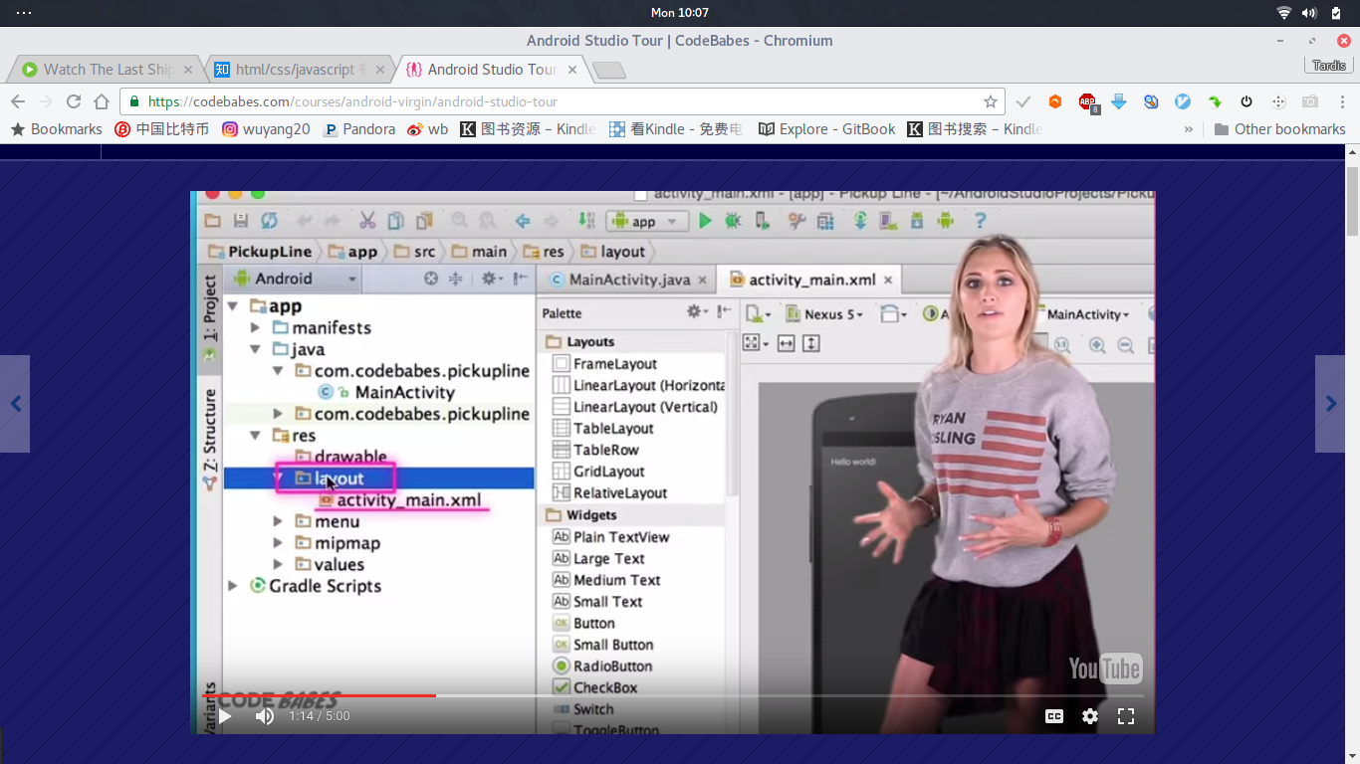This screenshot has height=764, width=1360.
Task: Open the orange hexagon extension
Action: (x=1055, y=101)
